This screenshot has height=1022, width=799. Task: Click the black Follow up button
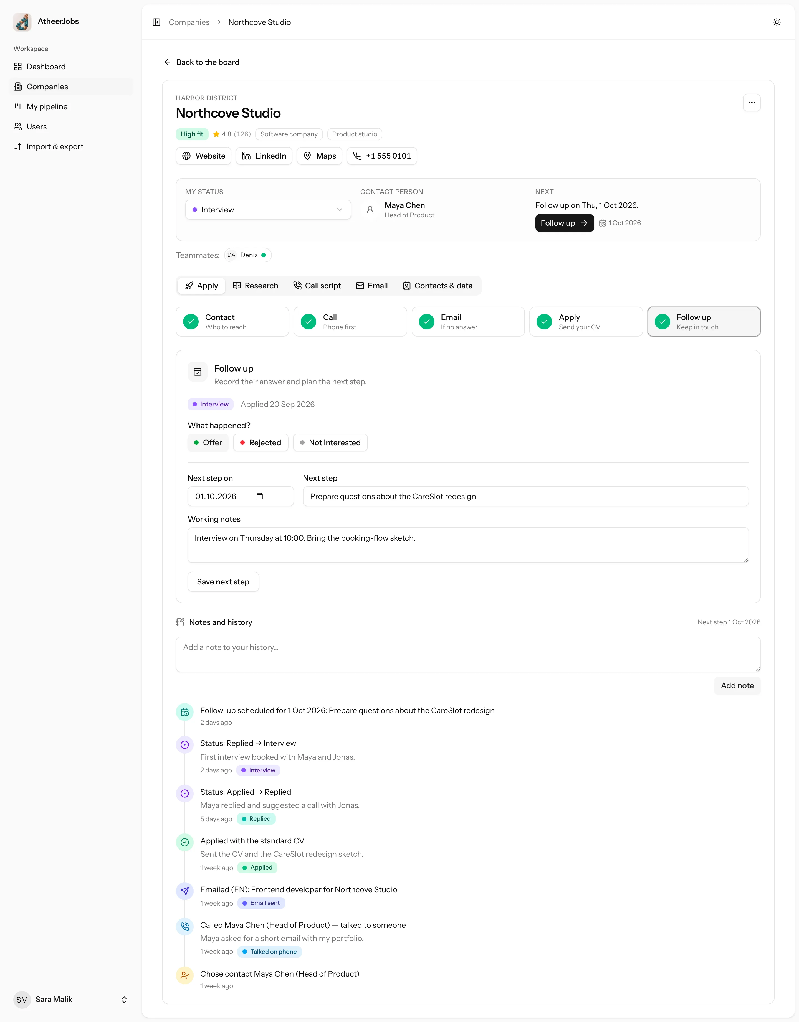tap(564, 223)
